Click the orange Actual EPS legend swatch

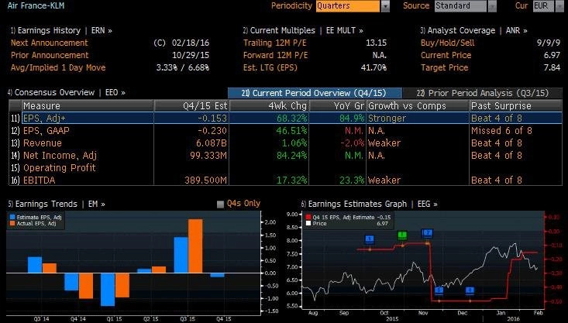click(x=12, y=223)
